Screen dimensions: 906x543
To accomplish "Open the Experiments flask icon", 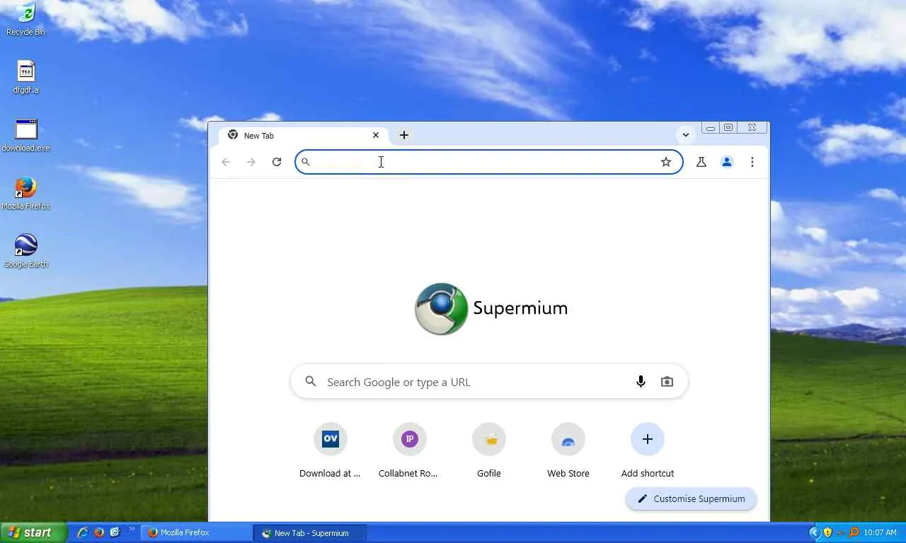I will coord(701,162).
